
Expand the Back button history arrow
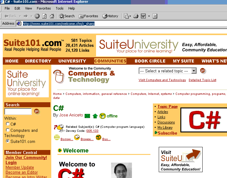20,16
